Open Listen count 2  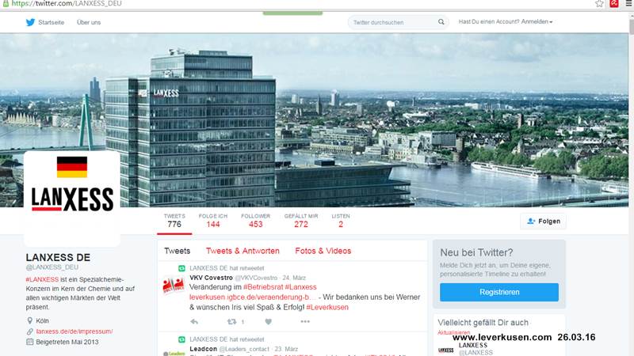[x=341, y=221]
